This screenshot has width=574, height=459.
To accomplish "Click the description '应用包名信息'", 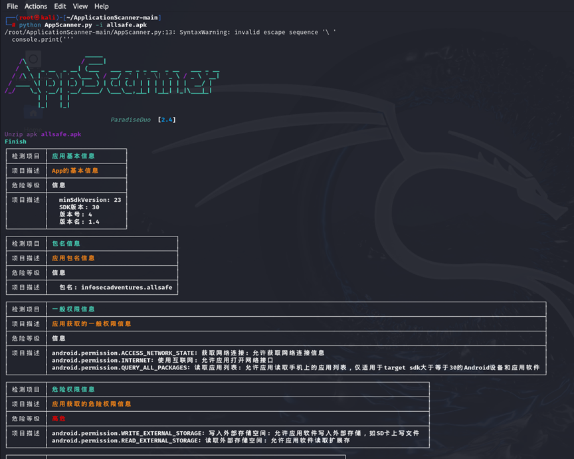I will 73,258.
